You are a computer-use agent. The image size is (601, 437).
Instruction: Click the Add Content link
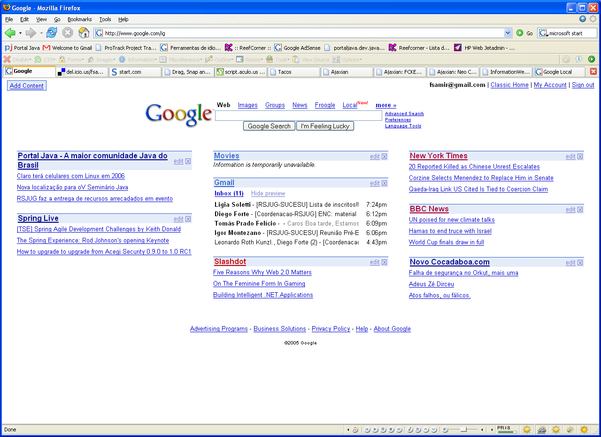[x=27, y=86]
